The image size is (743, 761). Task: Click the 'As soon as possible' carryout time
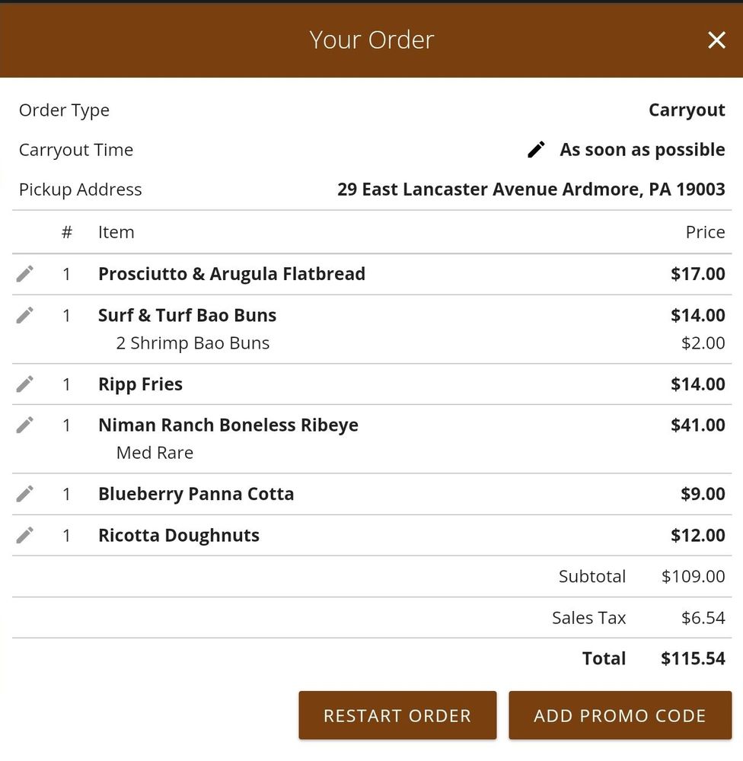point(642,150)
